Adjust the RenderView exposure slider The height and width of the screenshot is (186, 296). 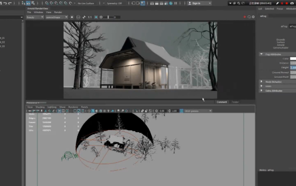point(108,17)
